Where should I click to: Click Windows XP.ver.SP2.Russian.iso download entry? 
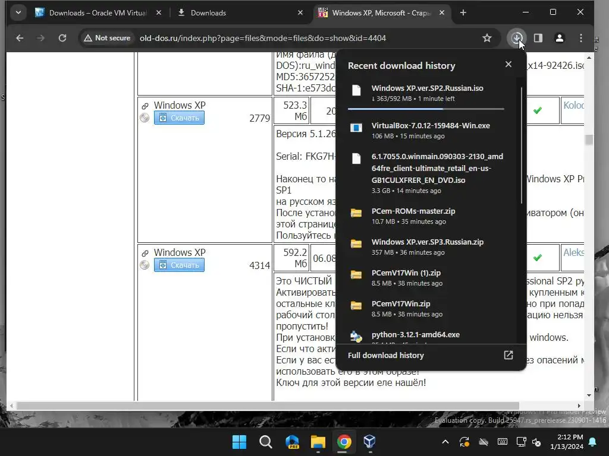[x=427, y=93]
